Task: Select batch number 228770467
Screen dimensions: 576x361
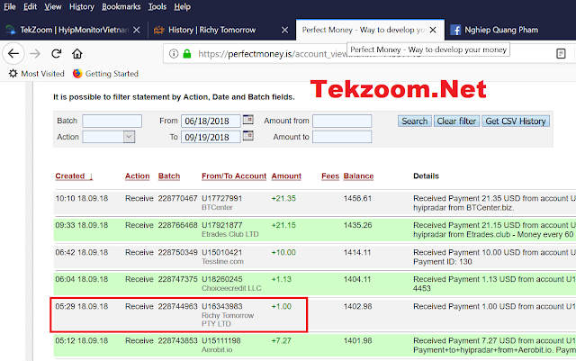Action: [x=178, y=199]
